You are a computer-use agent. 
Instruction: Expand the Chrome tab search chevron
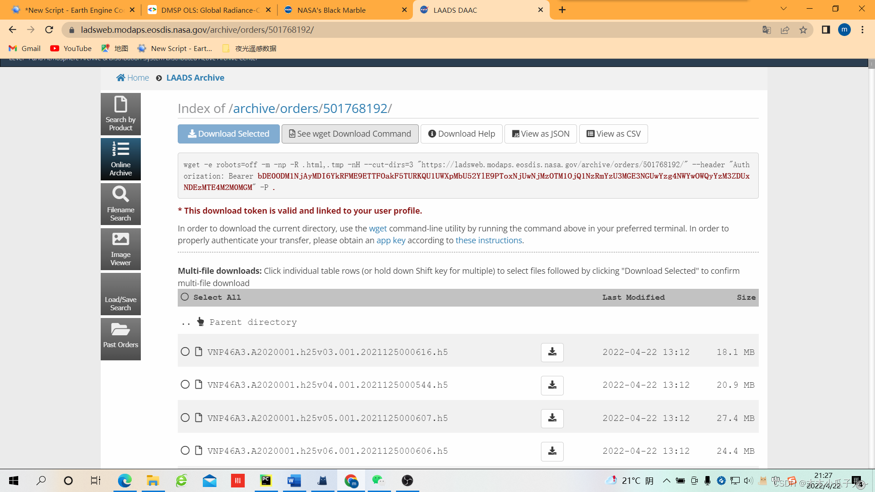point(783,9)
